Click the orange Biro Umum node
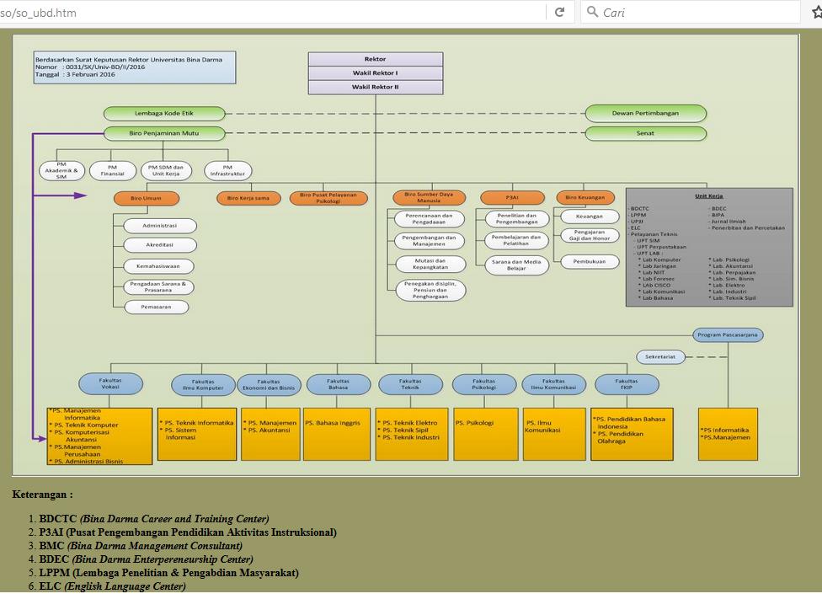Image resolution: width=822 pixels, height=599 pixels. (147, 198)
